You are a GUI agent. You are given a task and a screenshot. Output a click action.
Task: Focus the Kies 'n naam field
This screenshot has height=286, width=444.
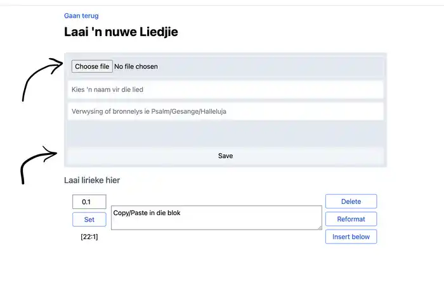225,90
